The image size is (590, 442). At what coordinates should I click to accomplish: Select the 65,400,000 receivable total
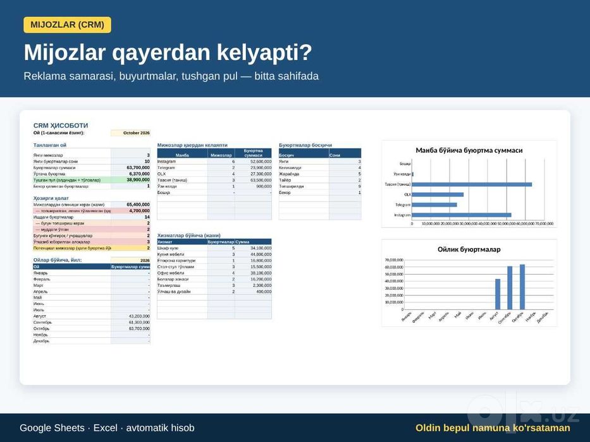point(138,205)
